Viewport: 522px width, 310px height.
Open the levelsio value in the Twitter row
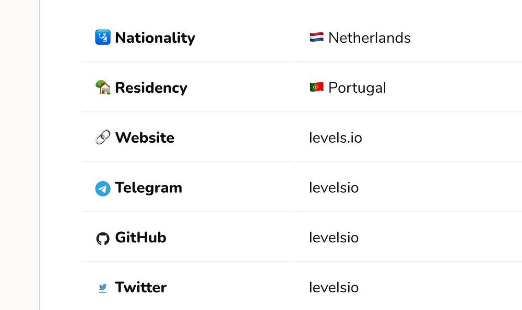tap(334, 288)
